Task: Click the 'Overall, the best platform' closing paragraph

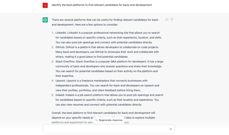Action: click(x=103, y=118)
